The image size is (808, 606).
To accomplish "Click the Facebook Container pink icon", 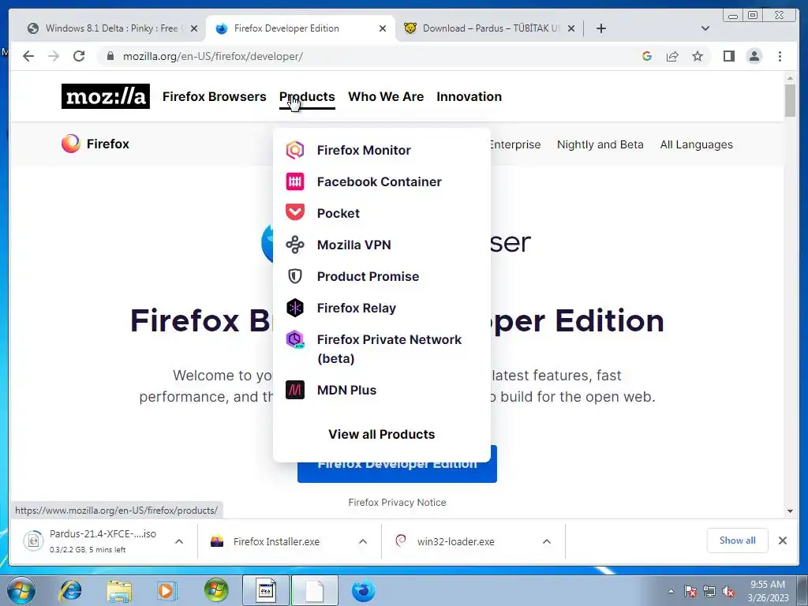I will pyautogui.click(x=295, y=181).
